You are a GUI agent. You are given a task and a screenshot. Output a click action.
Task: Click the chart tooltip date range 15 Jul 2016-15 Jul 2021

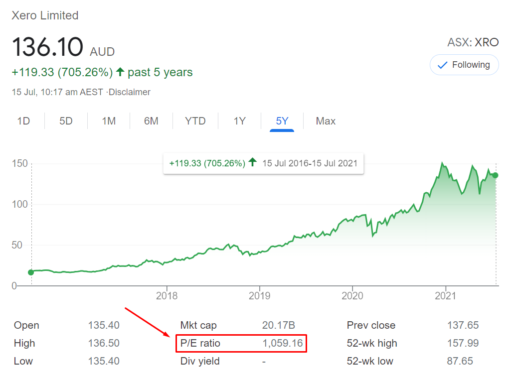[310, 163]
